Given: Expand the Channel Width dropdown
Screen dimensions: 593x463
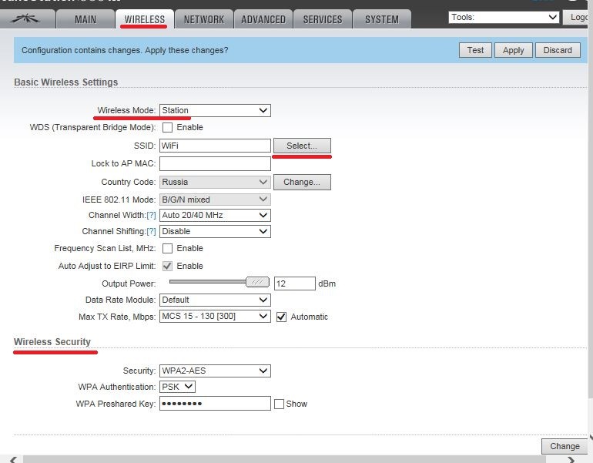Looking at the screenshot, I should [215, 216].
